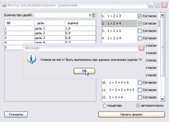
Task: Click the оценка cell 0.9
Action: click(80, 33)
